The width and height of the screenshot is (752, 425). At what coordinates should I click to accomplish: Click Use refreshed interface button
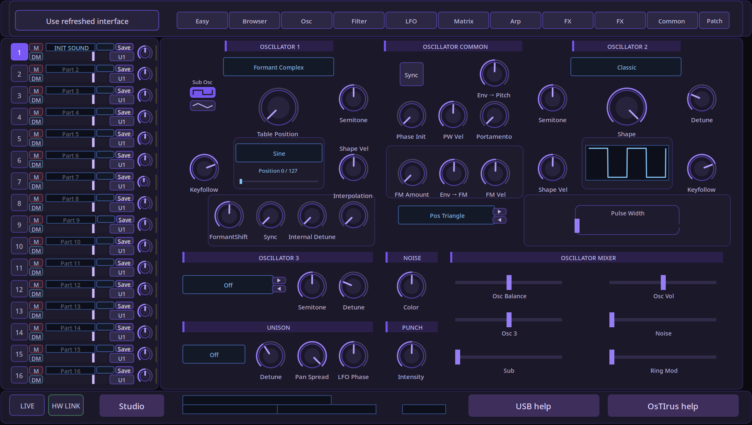[87, 21]
